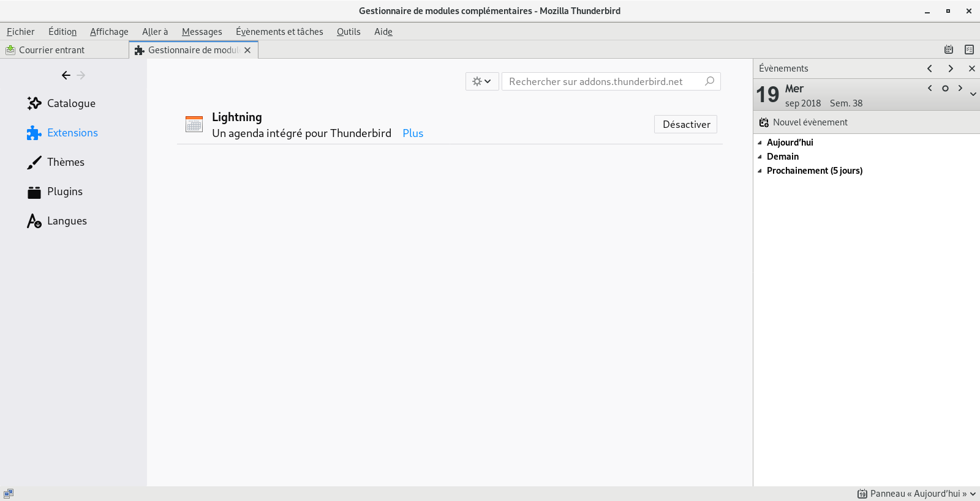Click the search magnifier icon

(x=709, y=81)
